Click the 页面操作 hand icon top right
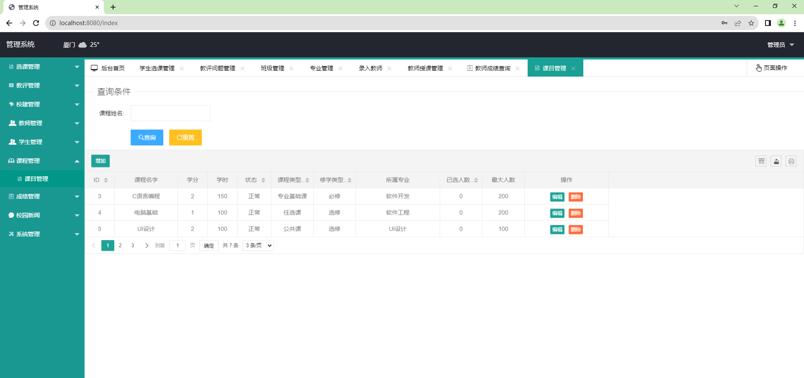 click(x=758, y=68)
